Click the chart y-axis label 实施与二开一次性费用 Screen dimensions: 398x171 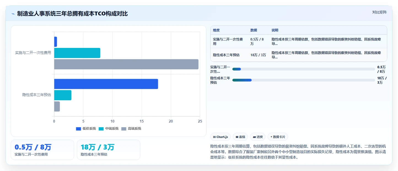pyautogui.click(x=33, y=53)
